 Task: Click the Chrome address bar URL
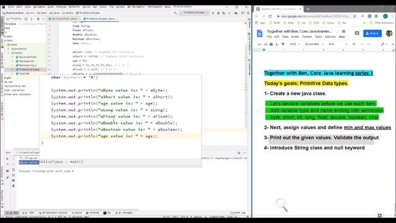tap(315, 16)
